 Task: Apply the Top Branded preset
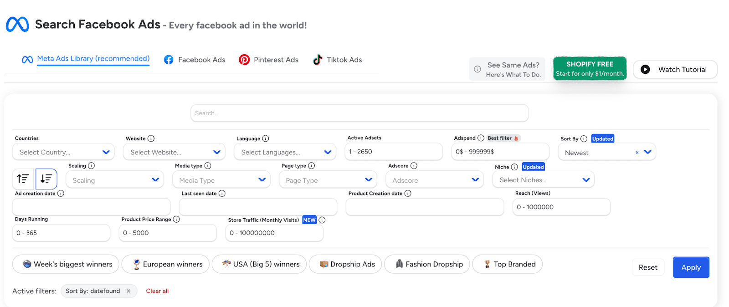(507, 264)
